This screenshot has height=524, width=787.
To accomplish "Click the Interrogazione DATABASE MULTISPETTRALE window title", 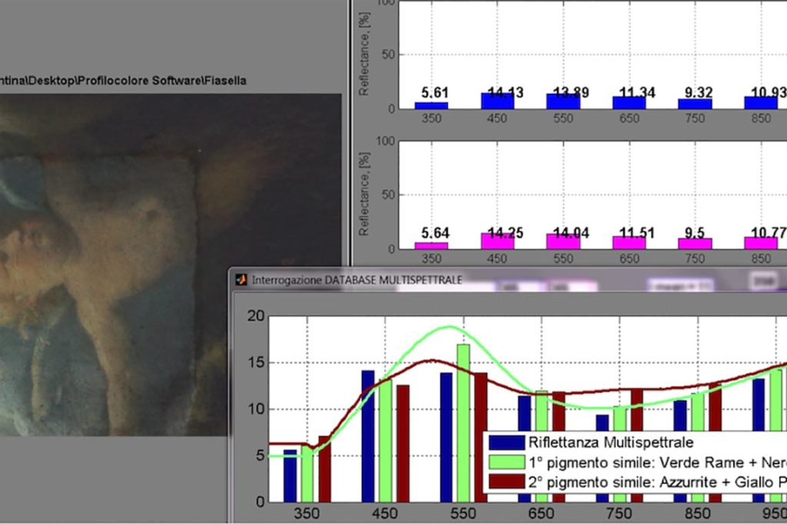I will pos(357,280).
